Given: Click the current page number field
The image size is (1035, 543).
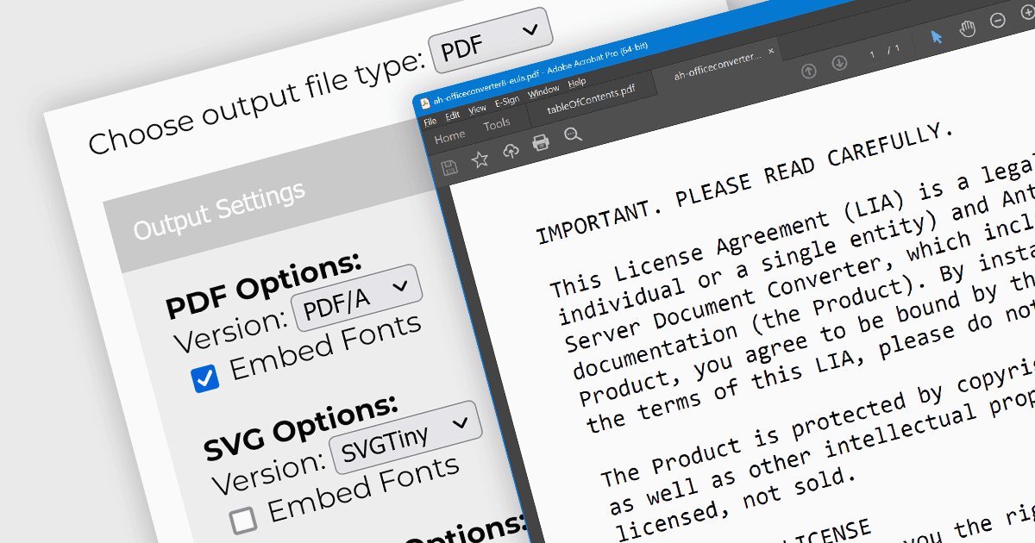Looking at the screenshot, I should tap(872, 55).
